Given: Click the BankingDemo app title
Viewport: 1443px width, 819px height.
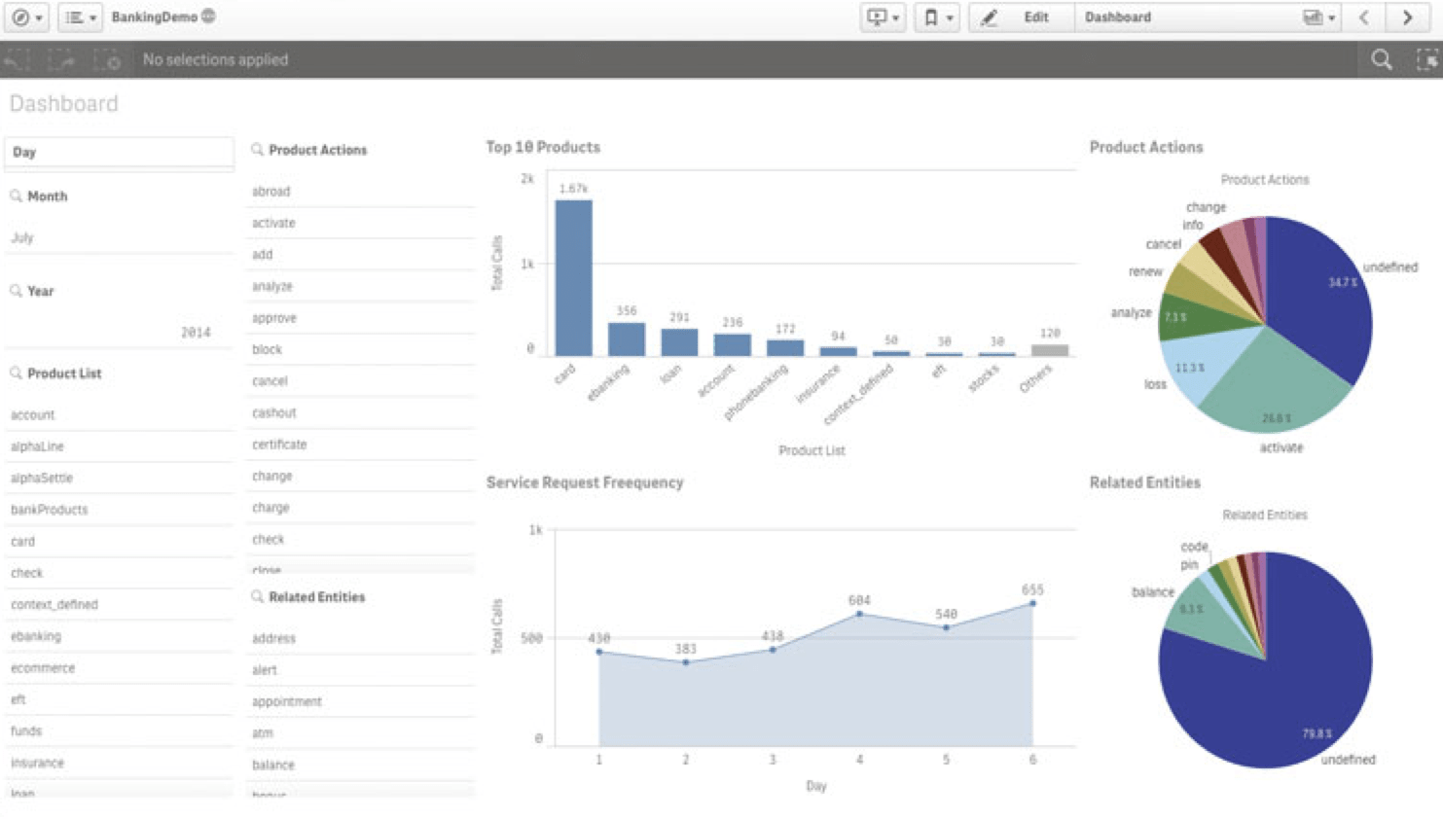Looking at the screenshot, I should (154, 18).
